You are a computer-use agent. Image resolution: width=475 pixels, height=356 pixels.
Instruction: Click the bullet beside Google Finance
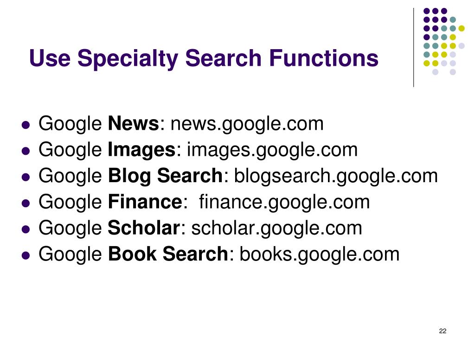pos(26,203)
